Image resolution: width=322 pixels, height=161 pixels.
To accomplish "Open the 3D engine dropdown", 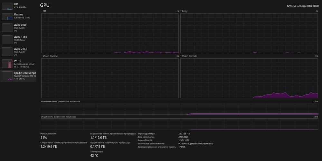I will click(43, 11).
